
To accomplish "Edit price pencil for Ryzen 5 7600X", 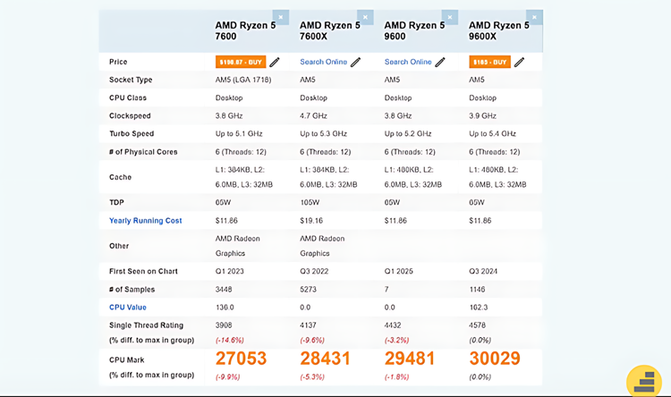I will click(355, 62).
